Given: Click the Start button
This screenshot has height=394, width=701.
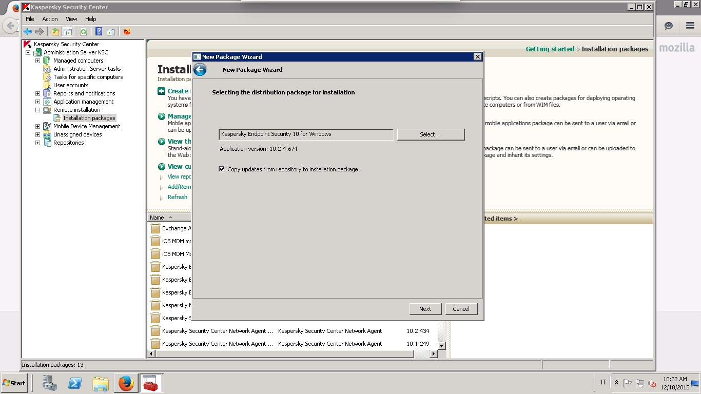Looking at the screenshot, I should point(14,383).
